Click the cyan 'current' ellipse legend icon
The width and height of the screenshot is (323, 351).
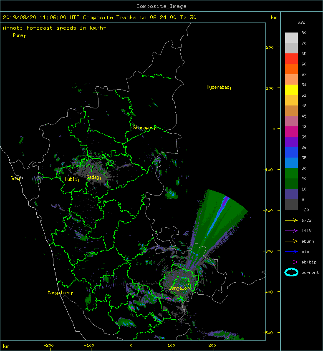[291, 272]
